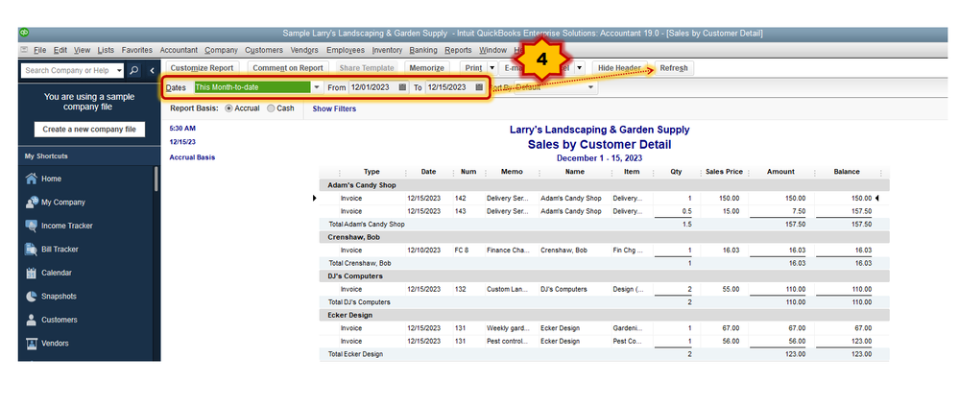This screenshot has width=959, height=406.
Task: Click the Print button
Action: [474, 68]
